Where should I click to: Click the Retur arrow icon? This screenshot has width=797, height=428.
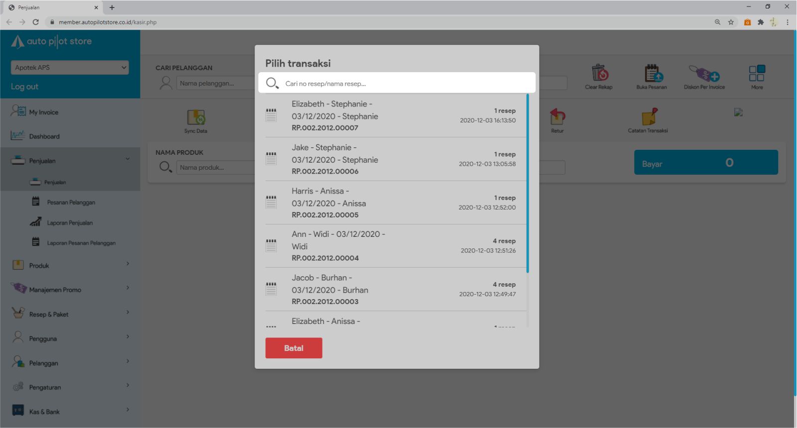[x=557, y=117]
